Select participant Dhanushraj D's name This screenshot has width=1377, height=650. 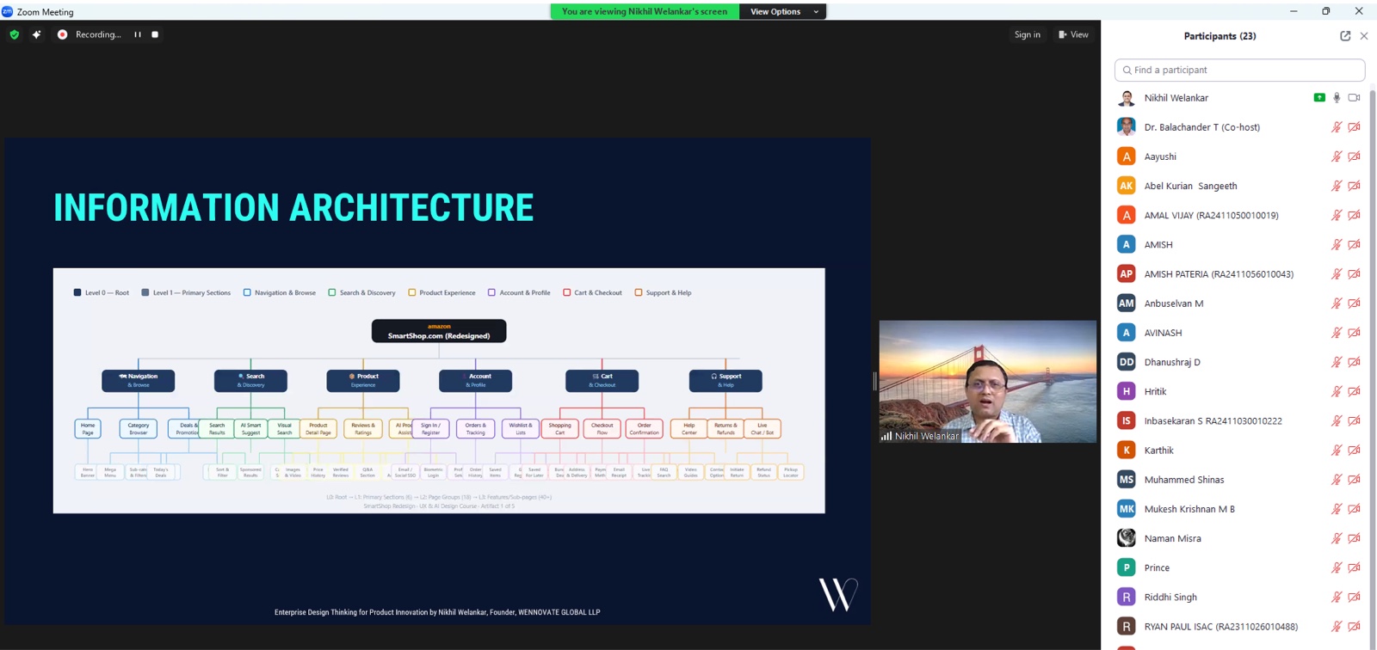pos(1172,362)
